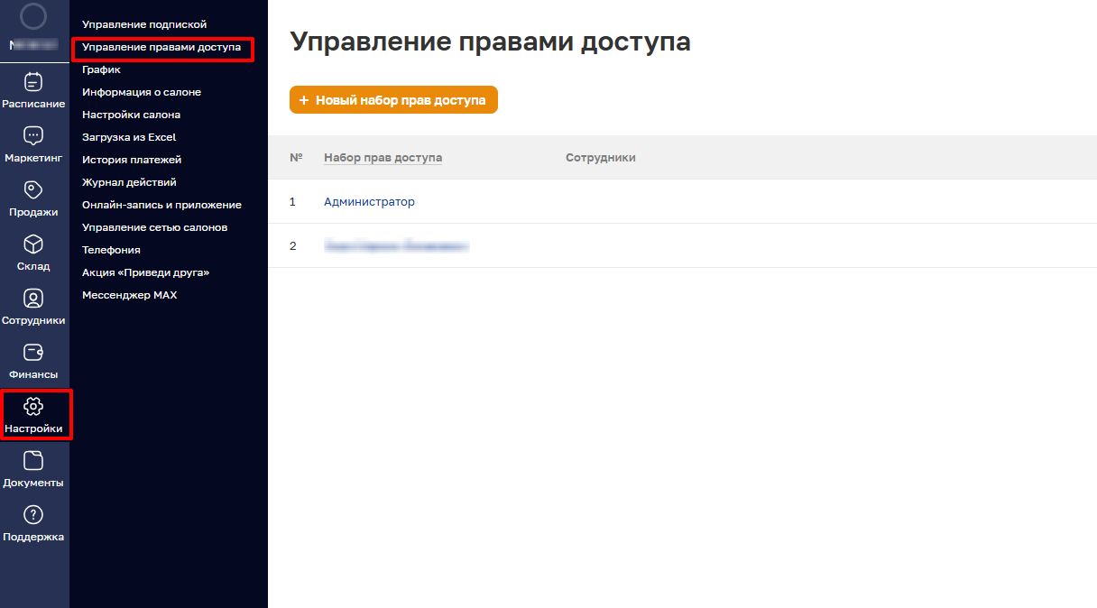1097x608 pixels.
Task: Open Журнал действий menu item
Action: point(129,182)
